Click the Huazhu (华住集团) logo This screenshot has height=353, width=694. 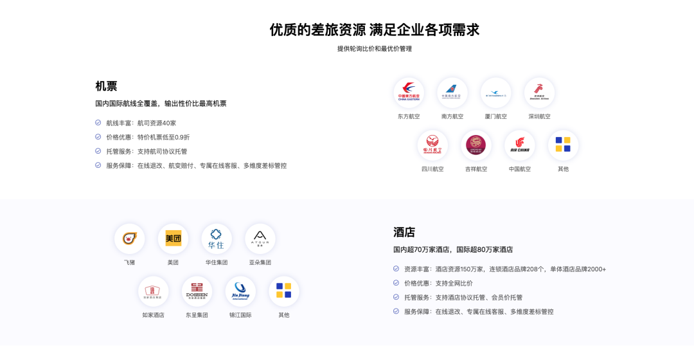pos(217,239)
